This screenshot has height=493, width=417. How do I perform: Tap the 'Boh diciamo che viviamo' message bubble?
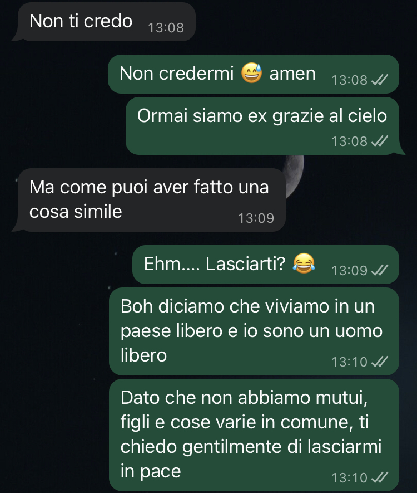pos(254,331)
